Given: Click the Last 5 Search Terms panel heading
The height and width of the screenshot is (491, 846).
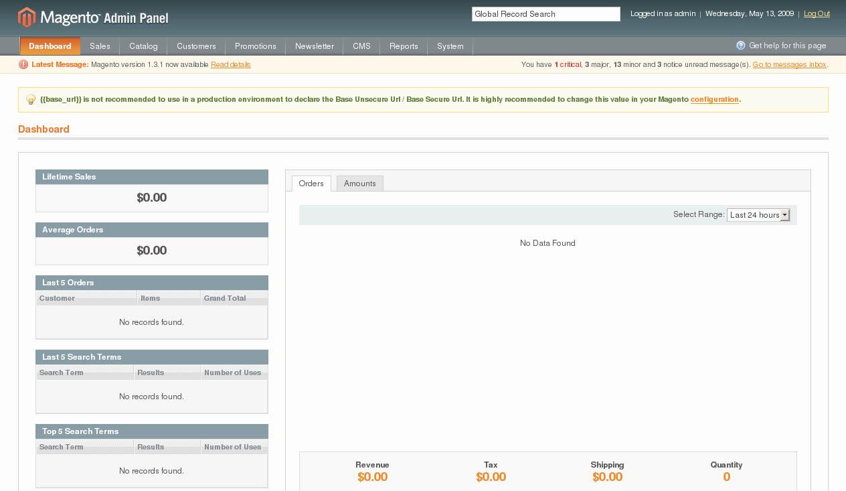Looking at the screenshot, I should click(152, 357).
